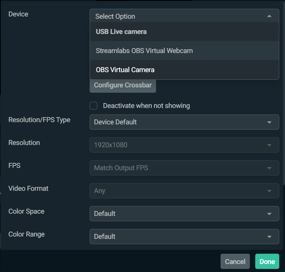Choose USB Live camera from the device list
Image resolution: width=285 pixels, height=272 pixels.
(x=121, y=32)
